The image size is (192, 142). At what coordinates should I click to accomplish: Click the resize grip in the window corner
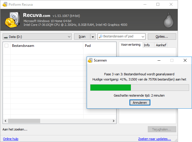pyautogui.click(x=176, y=140)
